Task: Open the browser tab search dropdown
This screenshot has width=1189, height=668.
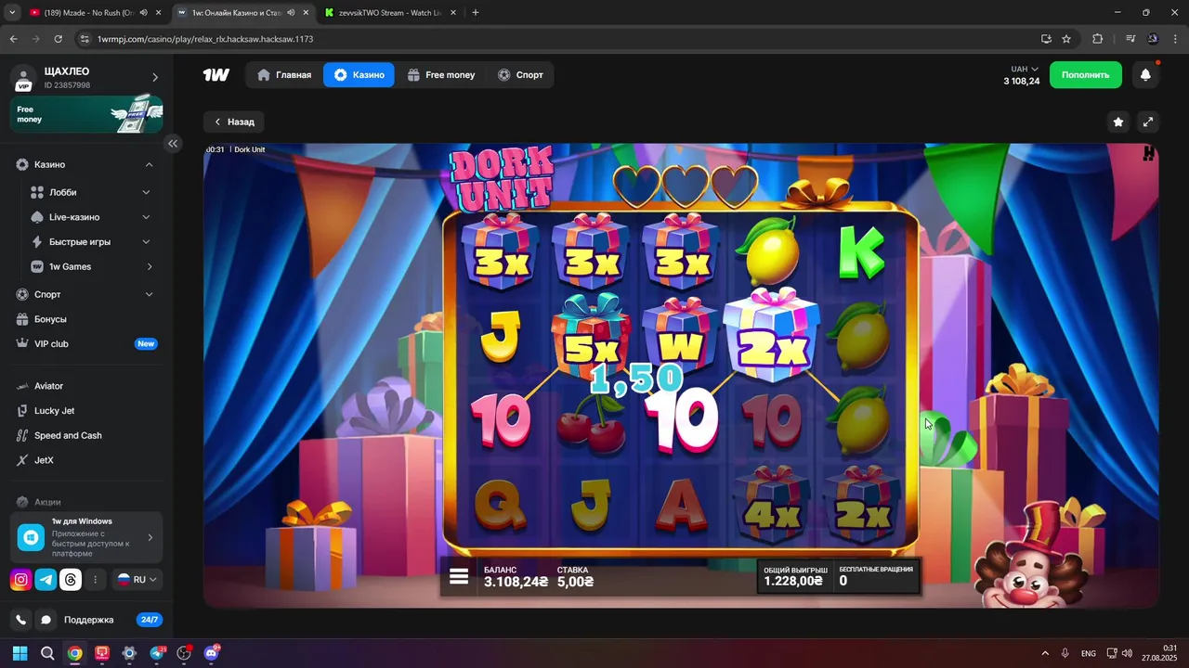Action: [x=12, y=13]
